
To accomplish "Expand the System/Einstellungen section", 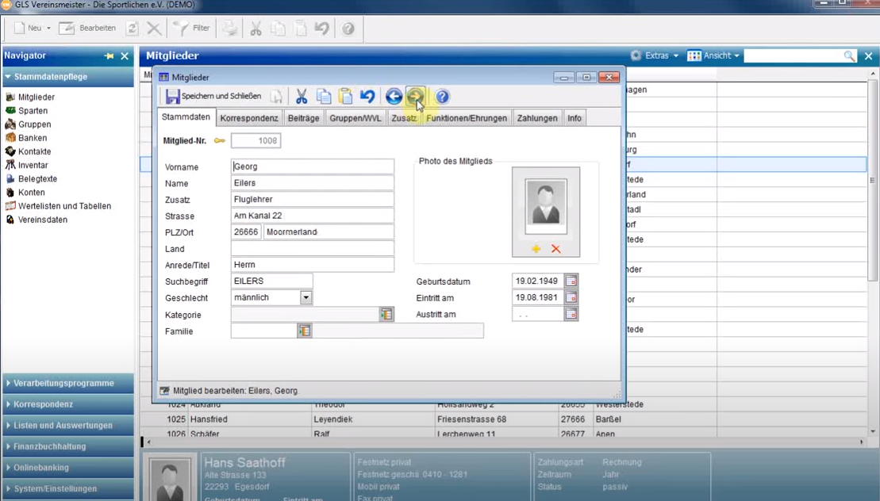I will coord(67,488).
